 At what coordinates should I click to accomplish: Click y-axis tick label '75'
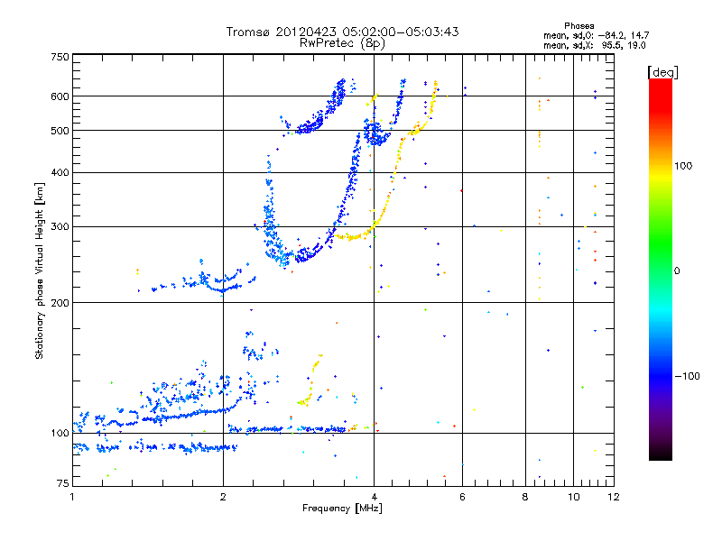(63, 483)
